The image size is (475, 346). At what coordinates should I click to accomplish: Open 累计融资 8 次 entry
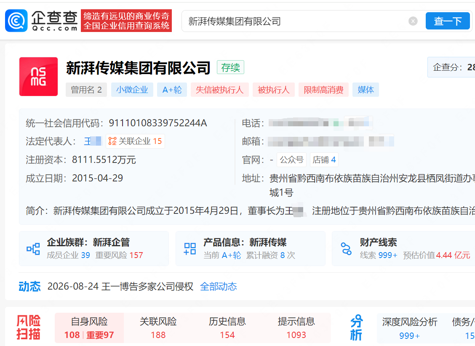point(270,255)
